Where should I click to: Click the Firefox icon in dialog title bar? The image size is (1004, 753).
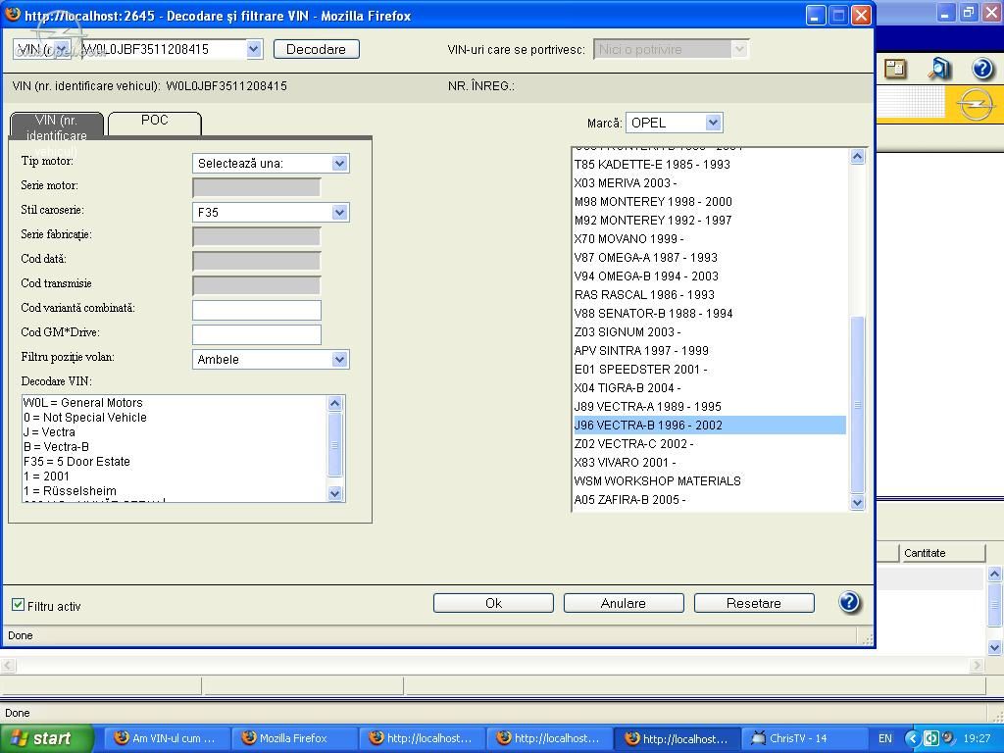(12, 14)
